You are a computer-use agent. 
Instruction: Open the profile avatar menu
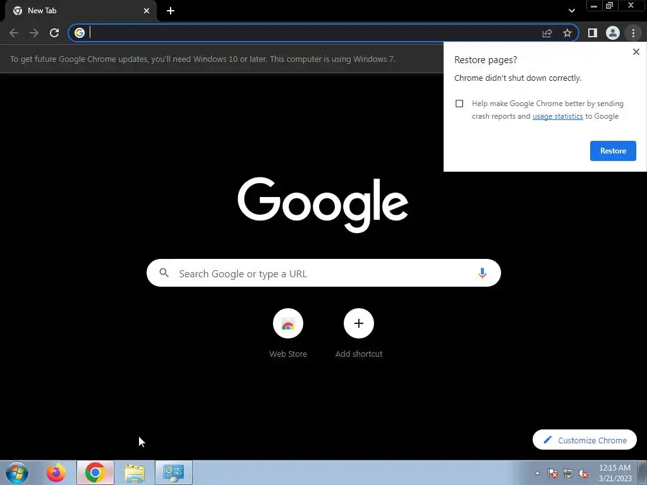point(613,33)
